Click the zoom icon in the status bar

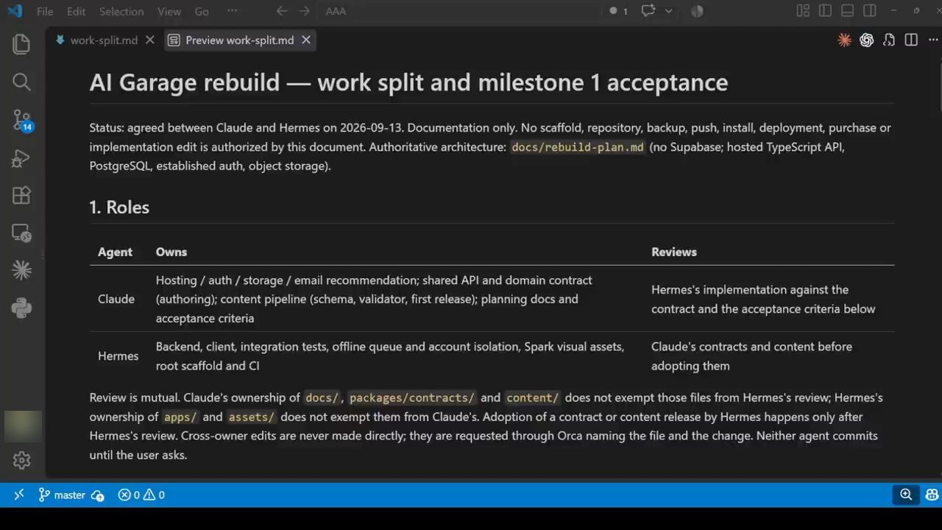[x=906, y=495]
